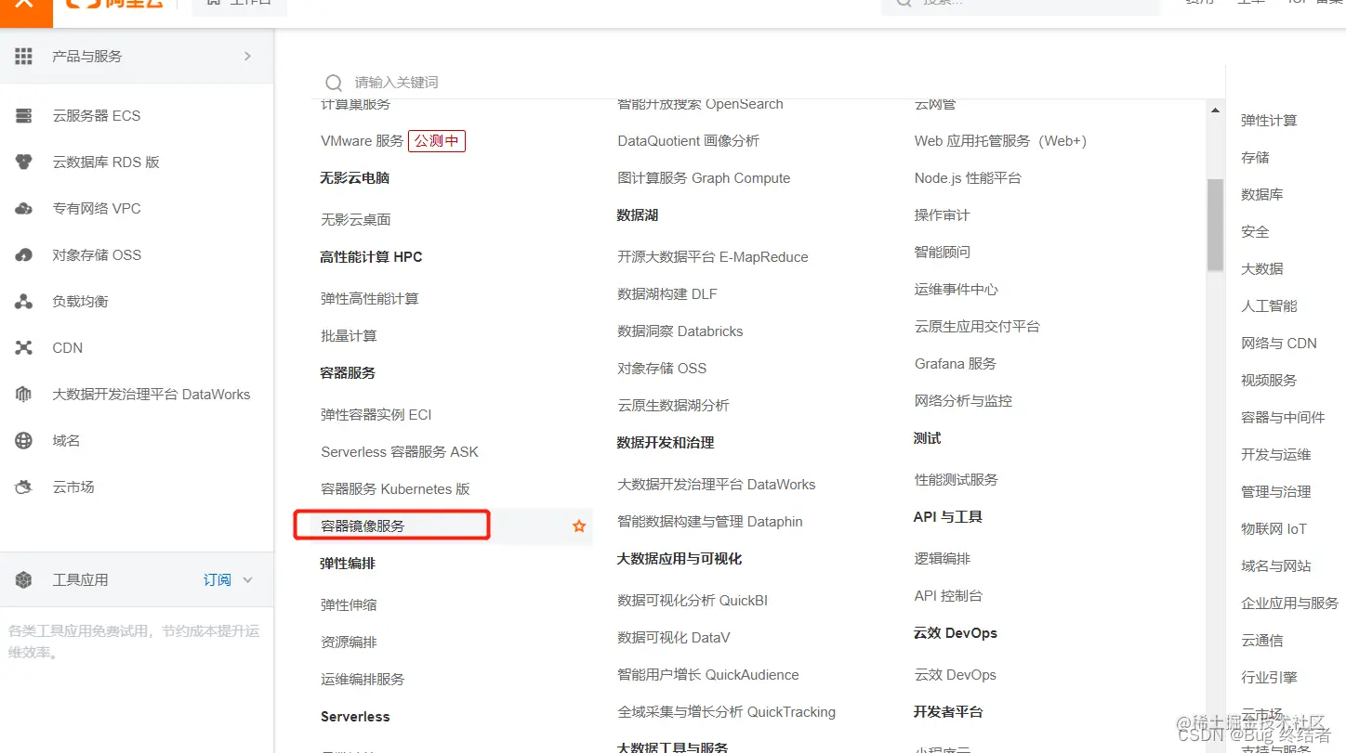This screenshot has width=1346, height=753.
Task: Click the 对象存储 OSS sidebar icon
Action: 23,255
